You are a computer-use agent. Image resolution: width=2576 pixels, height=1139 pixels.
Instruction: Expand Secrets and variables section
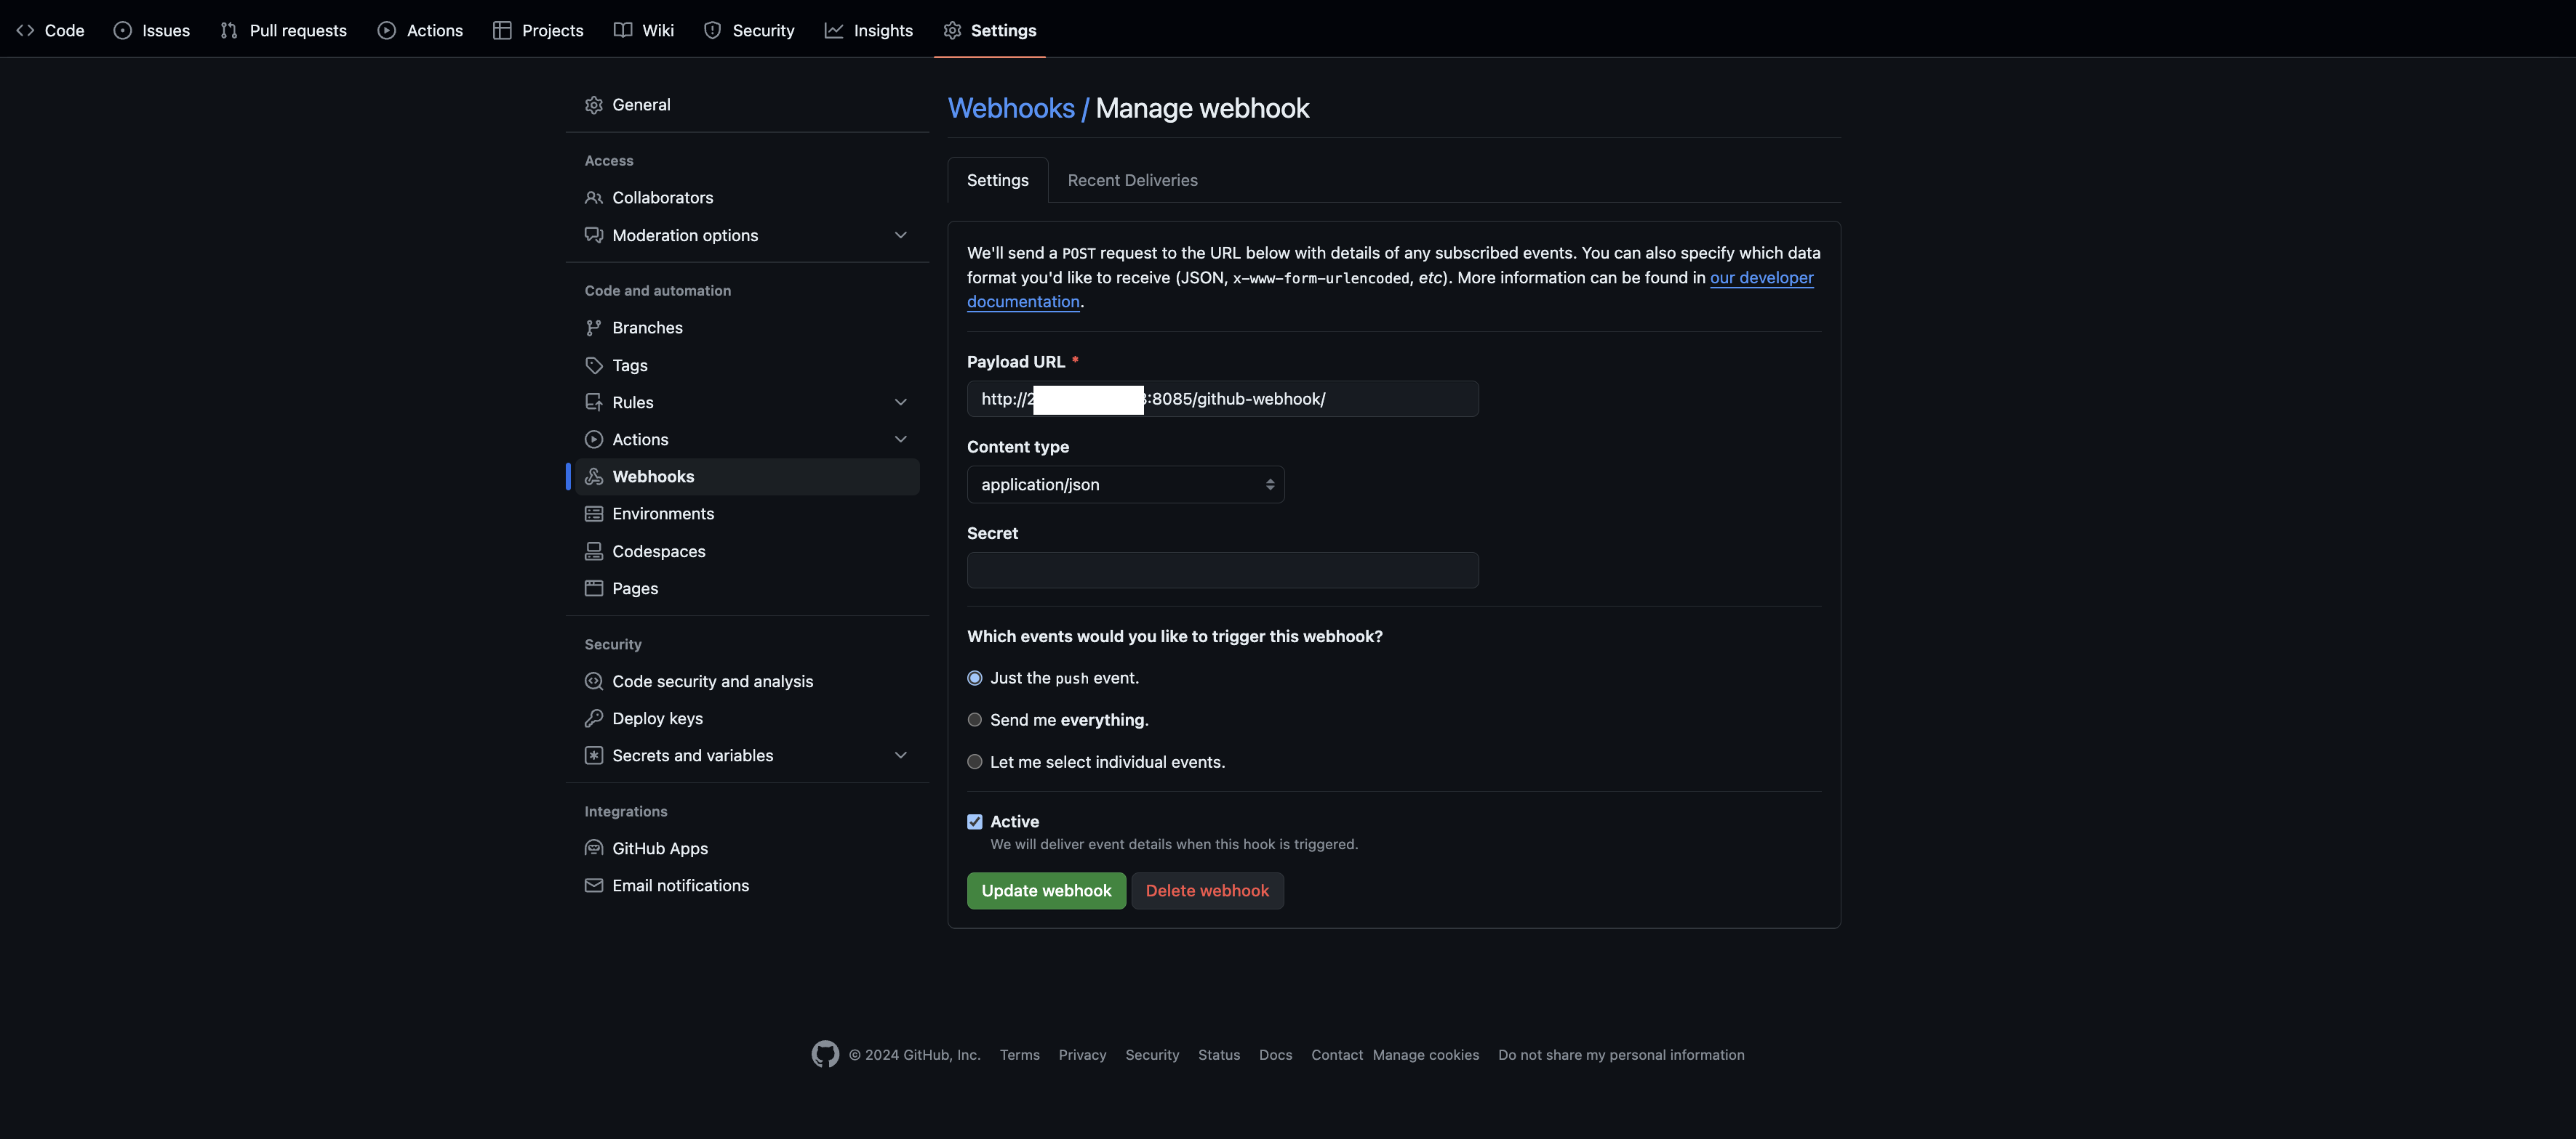tap(900, 755)
